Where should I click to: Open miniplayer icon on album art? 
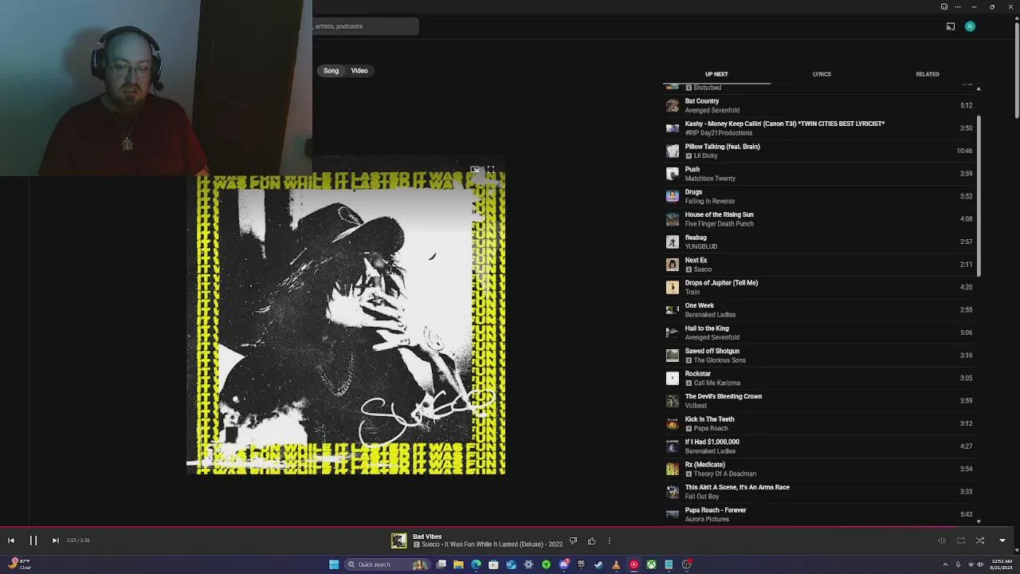tap(475, 170)
